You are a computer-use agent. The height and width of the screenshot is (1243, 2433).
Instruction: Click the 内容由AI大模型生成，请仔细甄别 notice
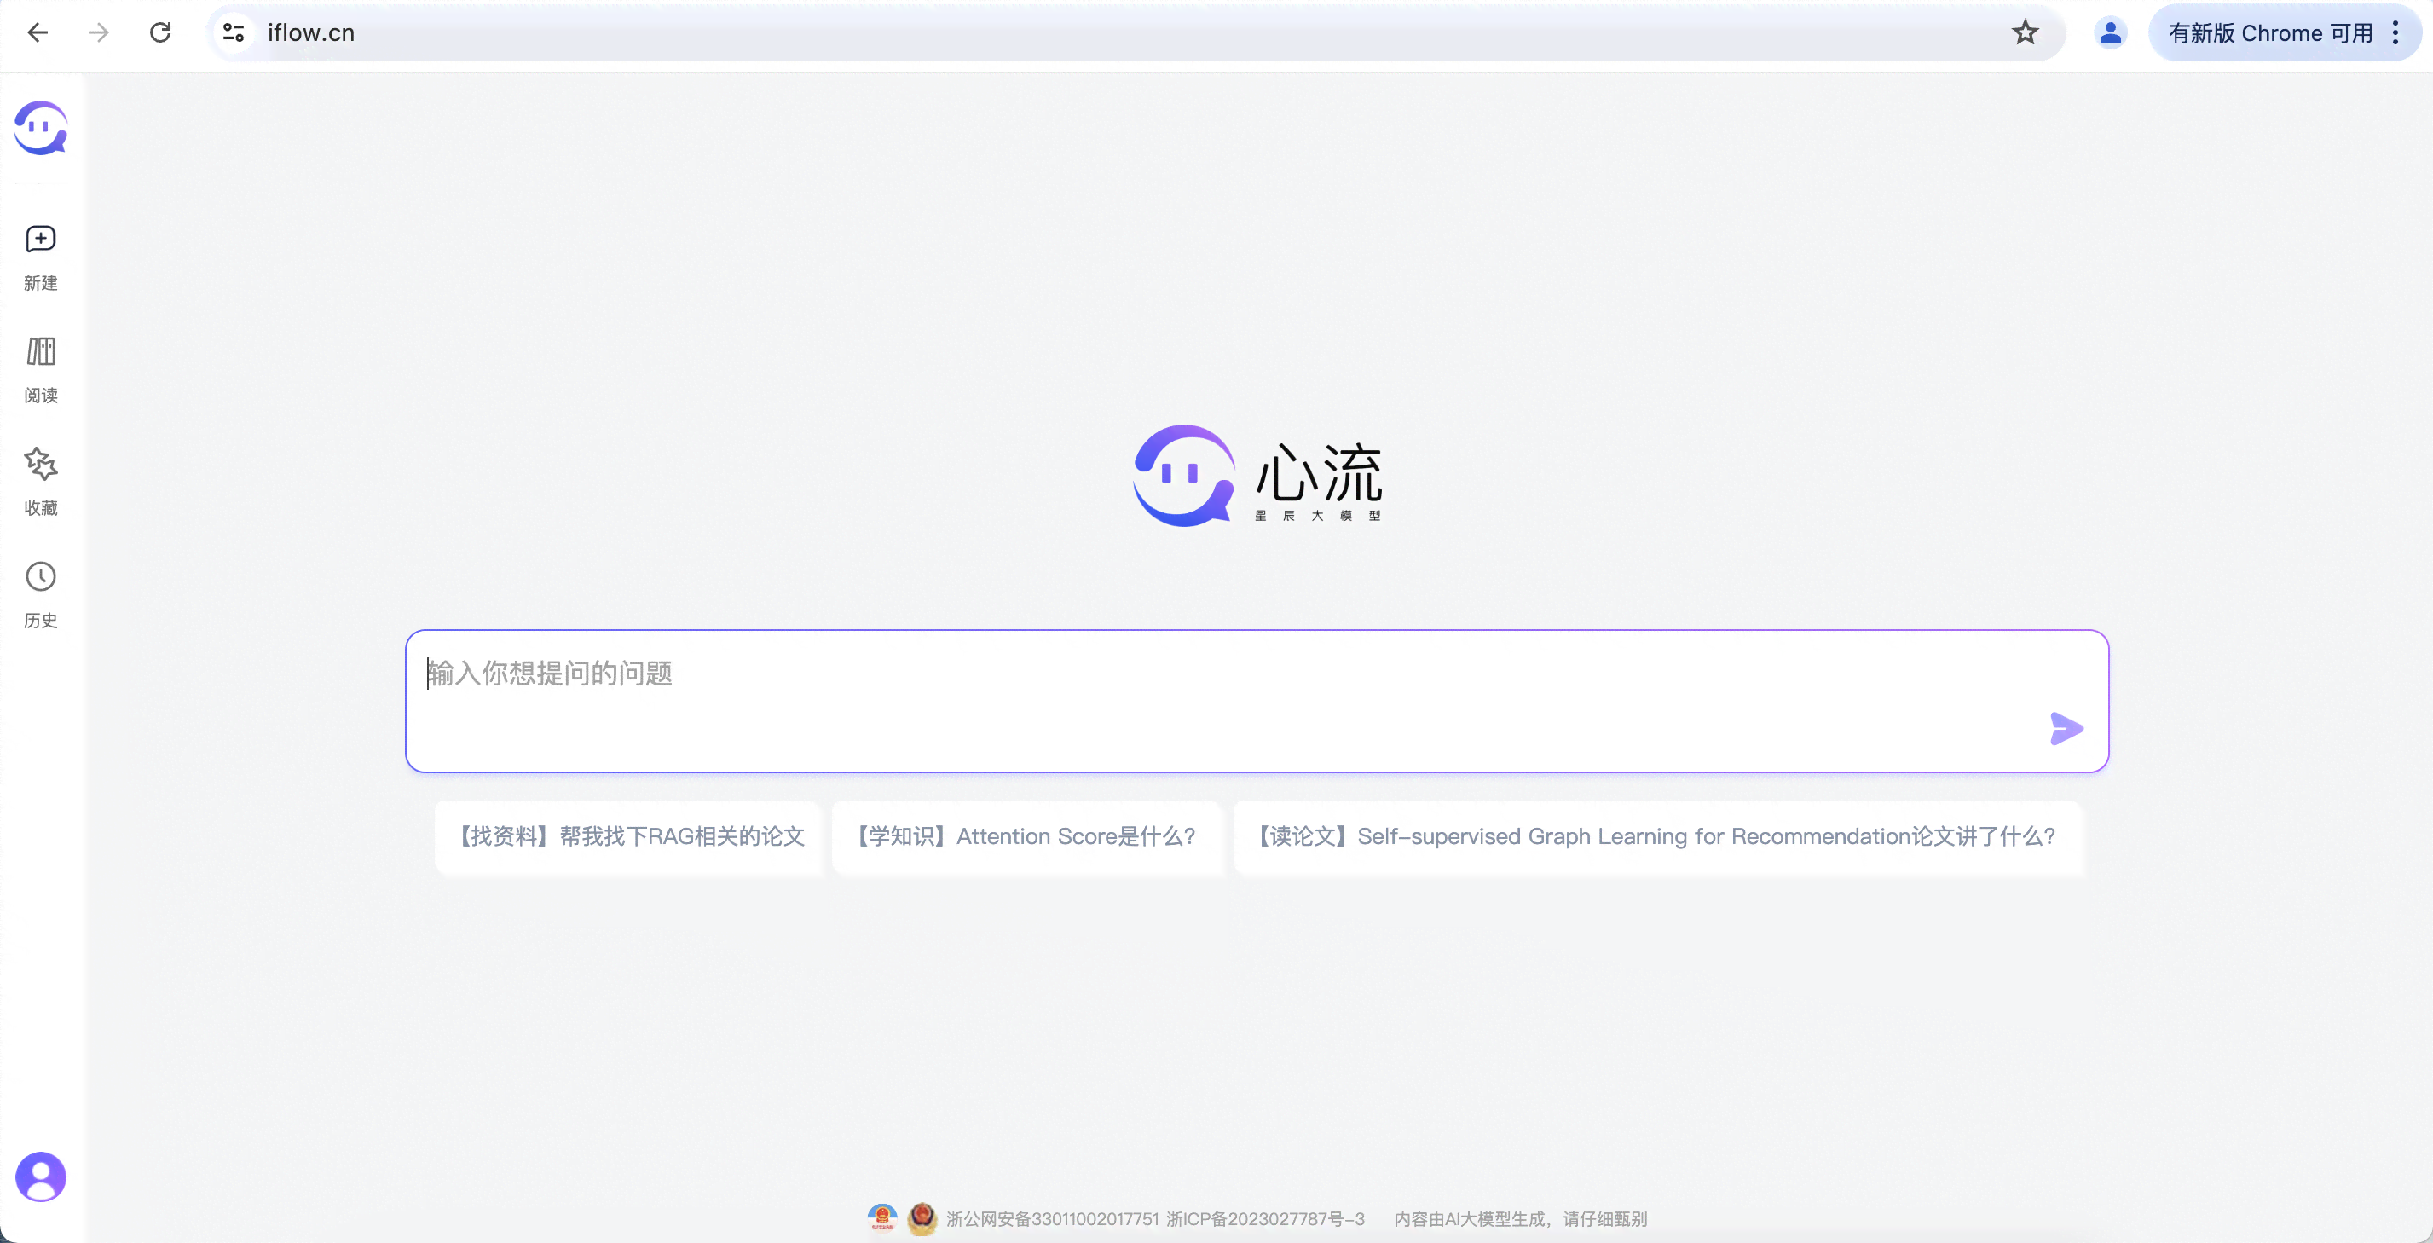(1521, 1219)
